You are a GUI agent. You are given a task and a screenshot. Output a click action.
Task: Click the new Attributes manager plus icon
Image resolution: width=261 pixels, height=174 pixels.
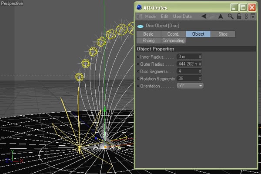[x=253, y=17]
